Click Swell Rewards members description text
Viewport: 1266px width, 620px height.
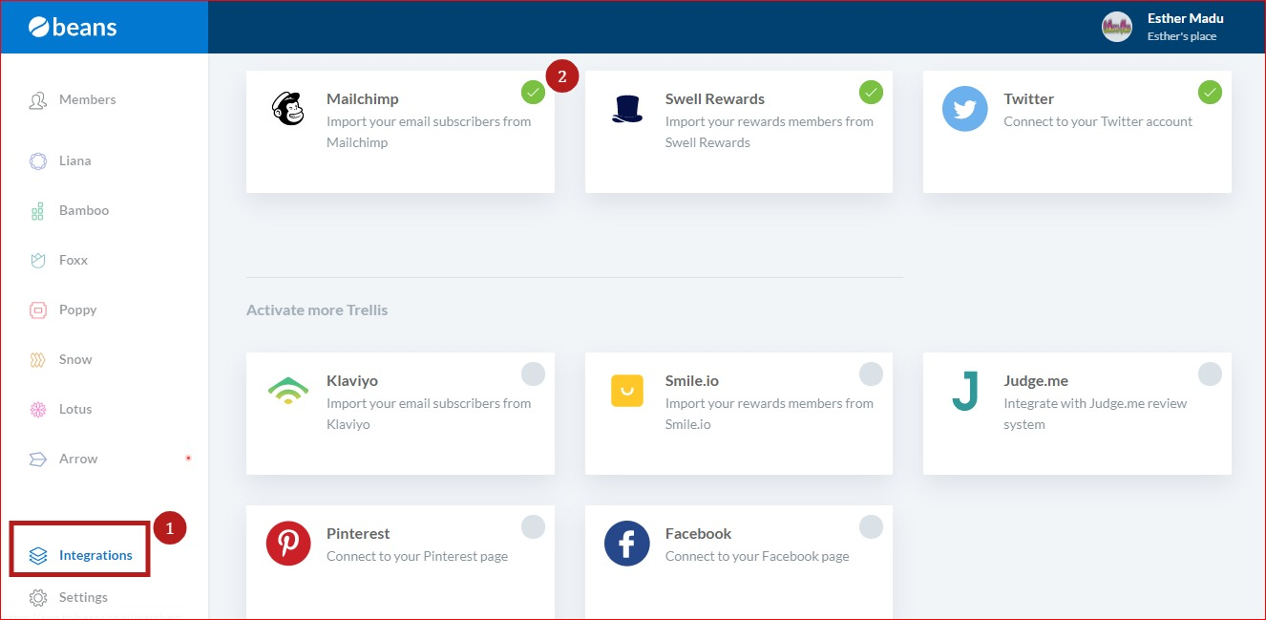(x=770, y=132)
